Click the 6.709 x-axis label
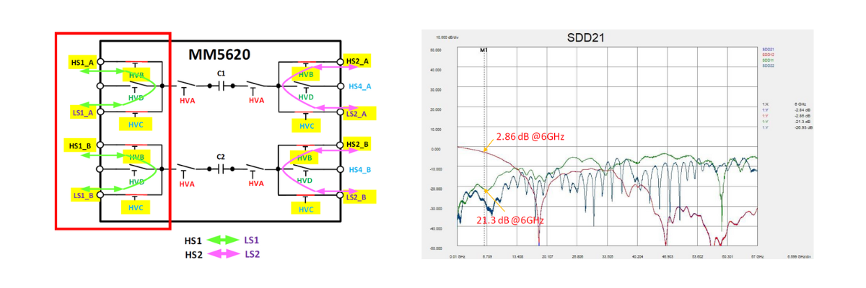The image size is (866, 288). 487,256
